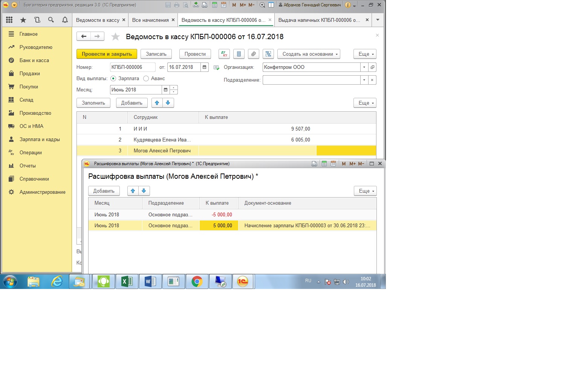The width and height of the screenshot is (566, 377).
Task: Show Дт/Кт postings for the document
Action: (224, 54)
